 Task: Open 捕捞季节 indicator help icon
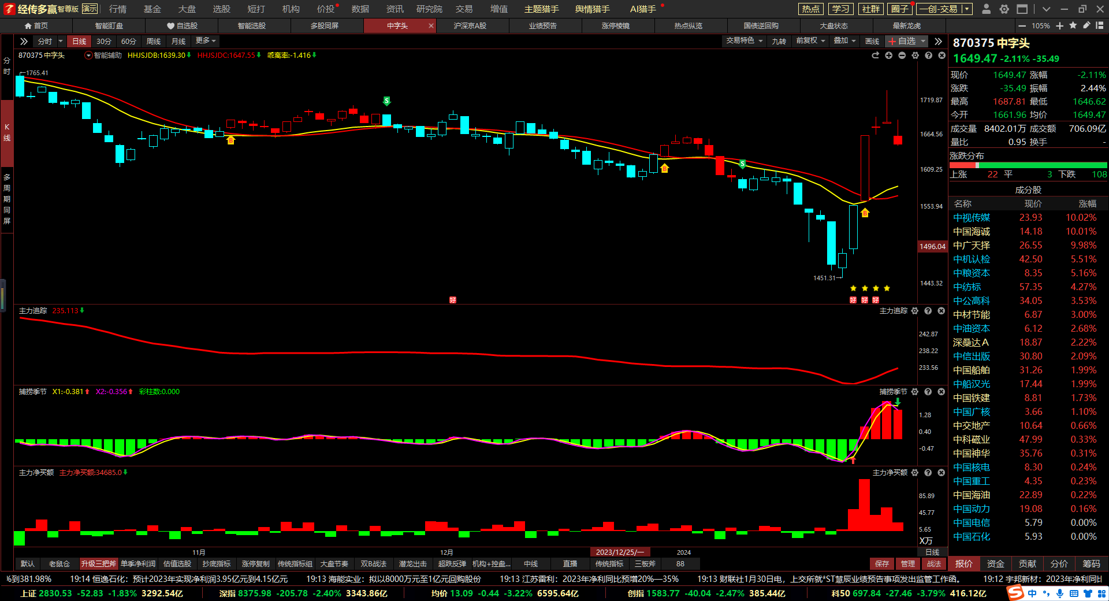[x=928, y=392]
